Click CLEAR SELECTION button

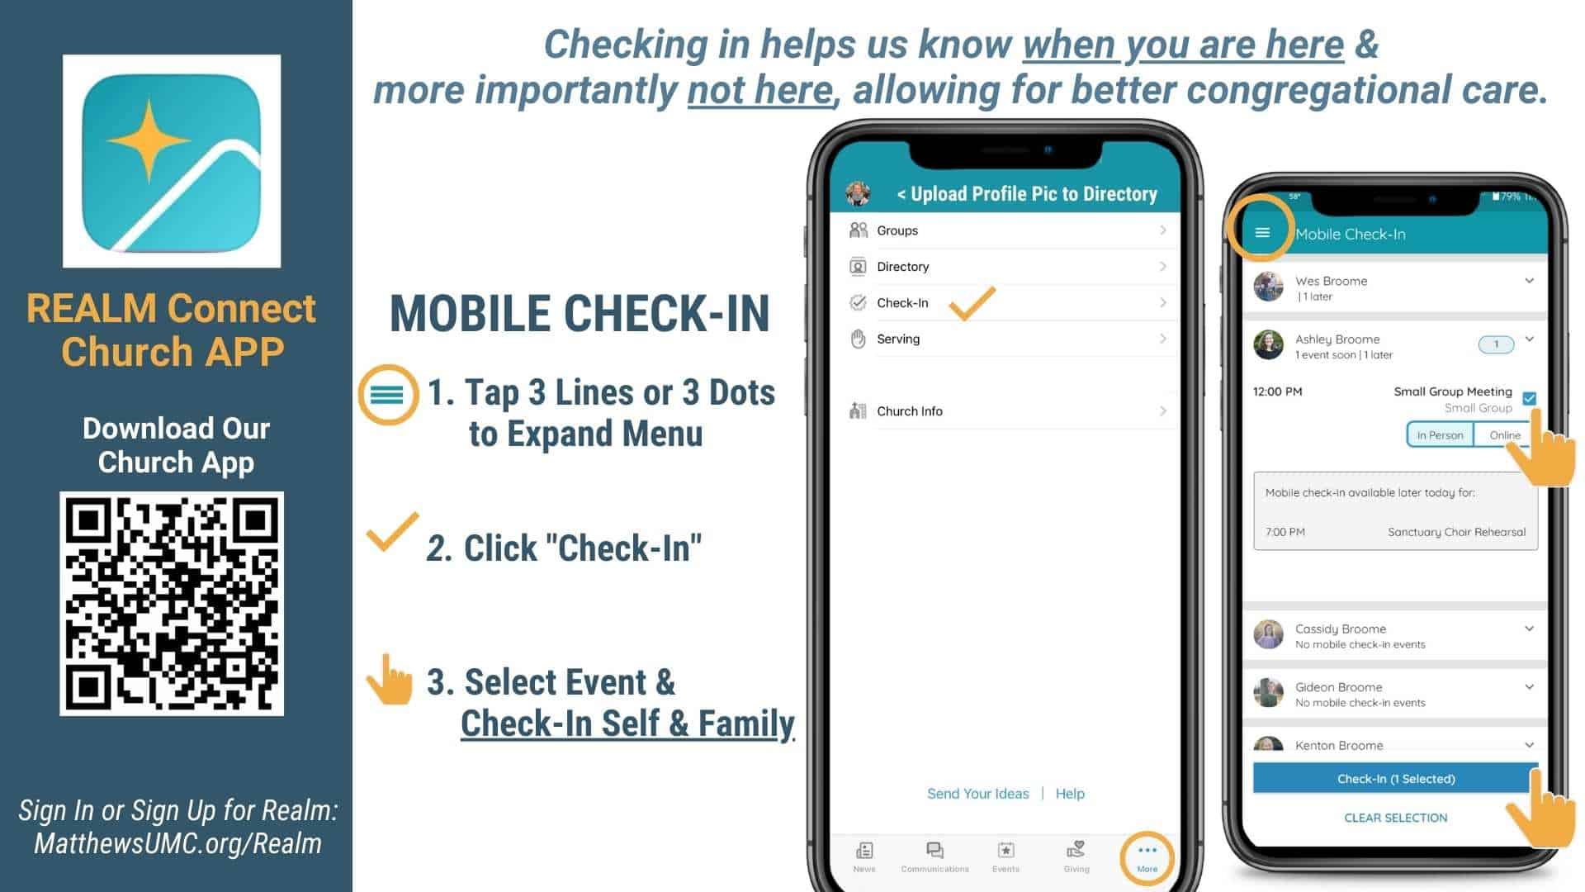tap(1397, 818)
